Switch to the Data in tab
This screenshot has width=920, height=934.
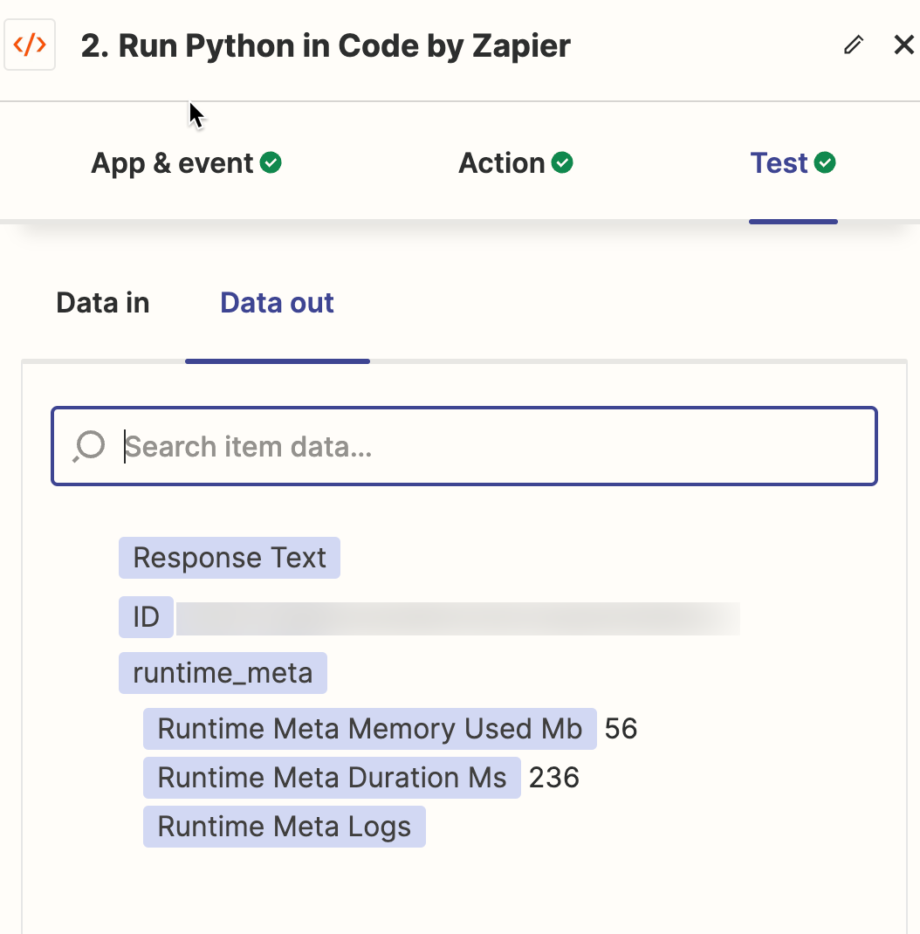point(103,303)
